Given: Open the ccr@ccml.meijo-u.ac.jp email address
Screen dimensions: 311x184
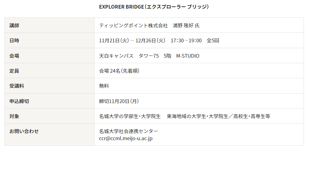Looking at the screenshot, I should pyautogui.click(x=126, y=138).
